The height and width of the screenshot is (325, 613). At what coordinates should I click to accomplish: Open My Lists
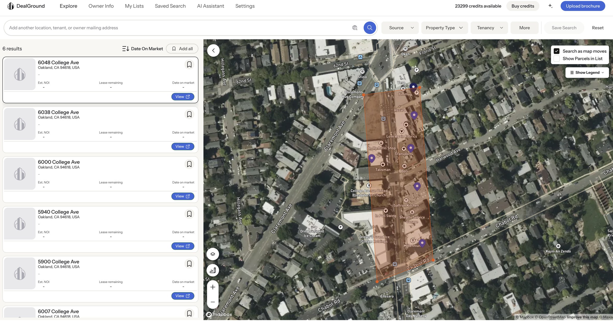tap(134, 6)
